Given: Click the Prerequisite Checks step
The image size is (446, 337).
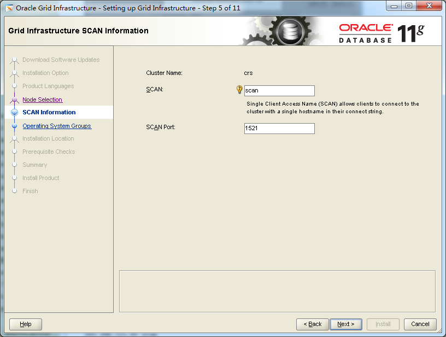Looking at the screenshot, I should [49, 152].
